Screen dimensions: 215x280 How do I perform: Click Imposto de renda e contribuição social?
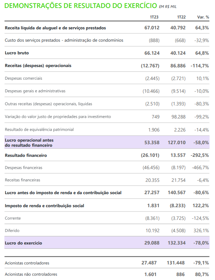coord(44,206)
